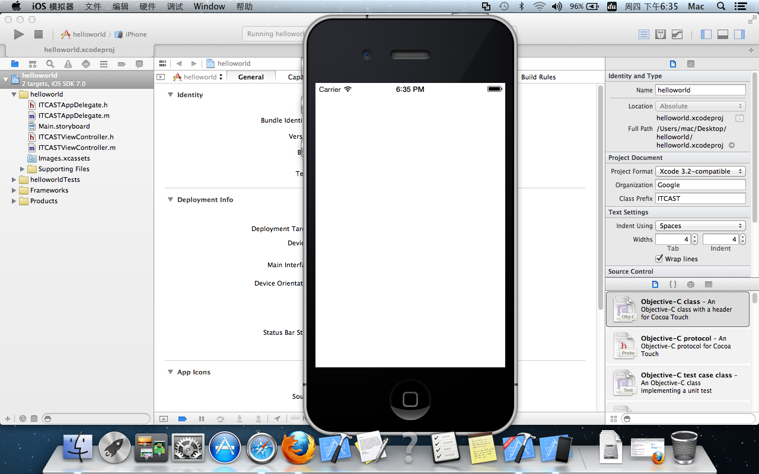Open the Symbol navigator

[x=33, y=64]
